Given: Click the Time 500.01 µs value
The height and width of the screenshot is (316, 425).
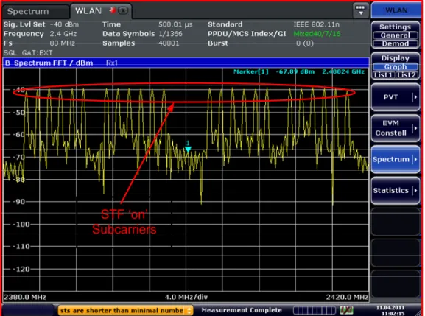Looking at the screenshot, I should click(175, 24).
